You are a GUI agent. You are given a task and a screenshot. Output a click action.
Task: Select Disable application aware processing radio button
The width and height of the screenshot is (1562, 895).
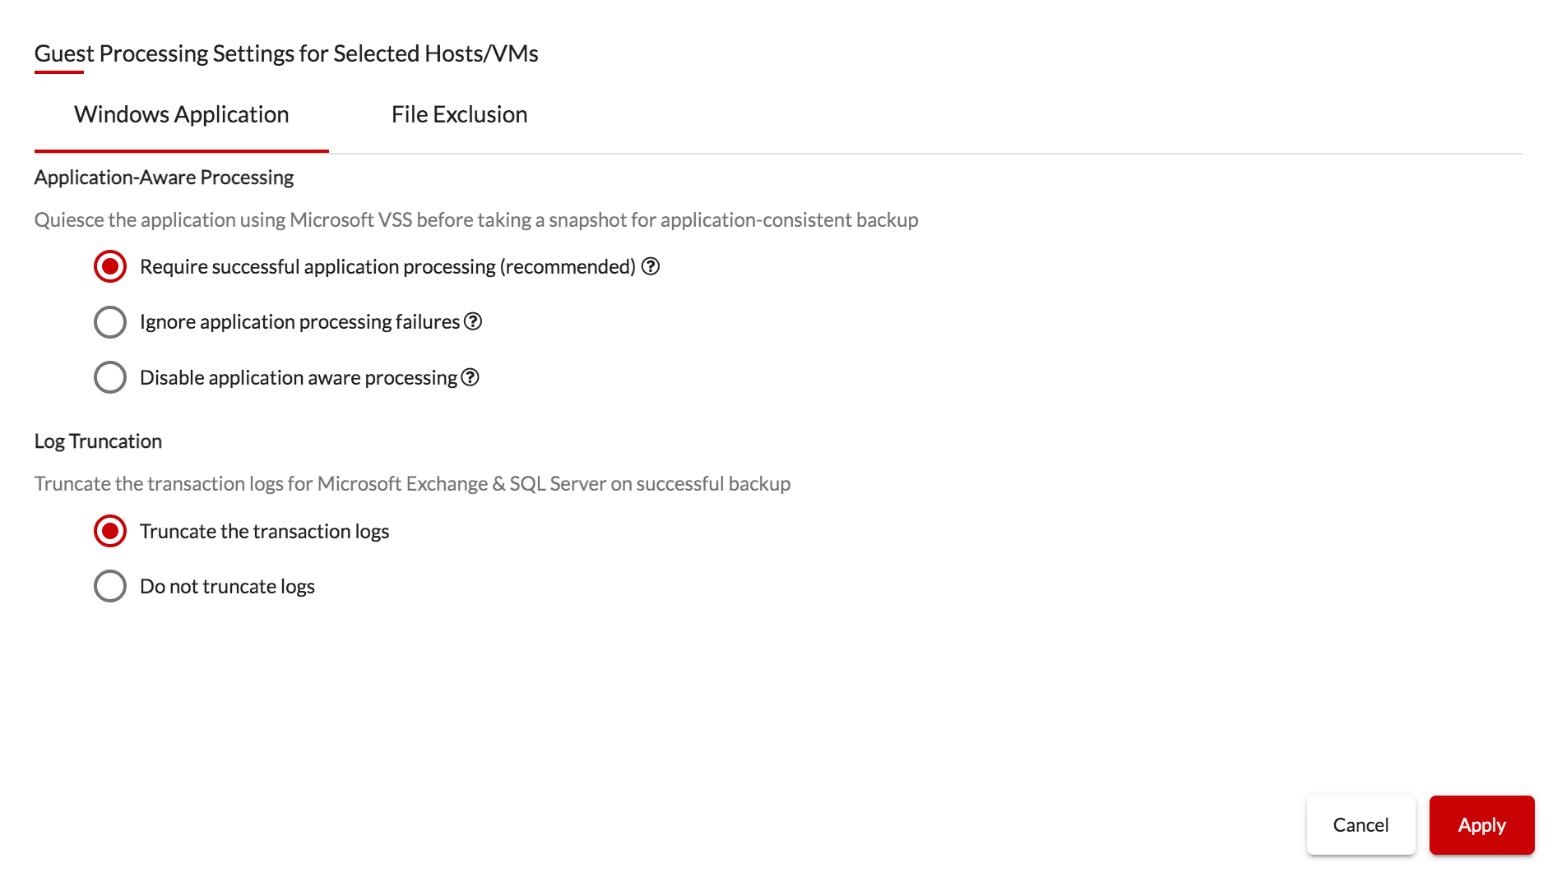click(110, 377)
